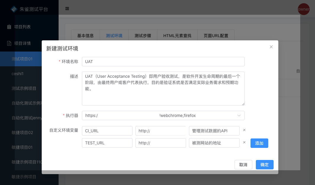The width and height of the screenshot is (315, 185).
Task: Click the 添加 button
Action: pos(259,143)
